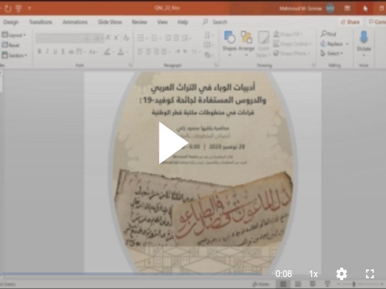The image size is (386, 289).
Task: Open the Paragraph dialog launcher
Action: click(216, 65)
